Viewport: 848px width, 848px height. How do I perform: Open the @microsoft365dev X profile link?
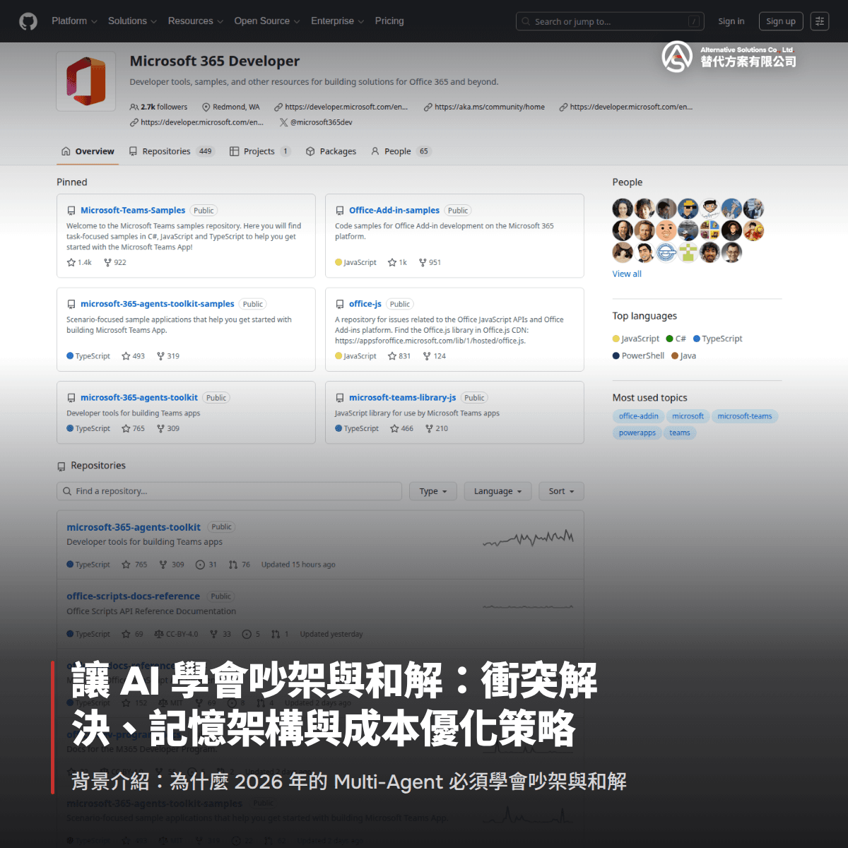click(316, 122)
